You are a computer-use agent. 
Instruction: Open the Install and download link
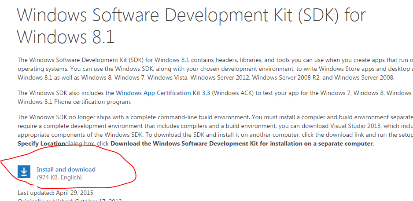coord(66,169)
